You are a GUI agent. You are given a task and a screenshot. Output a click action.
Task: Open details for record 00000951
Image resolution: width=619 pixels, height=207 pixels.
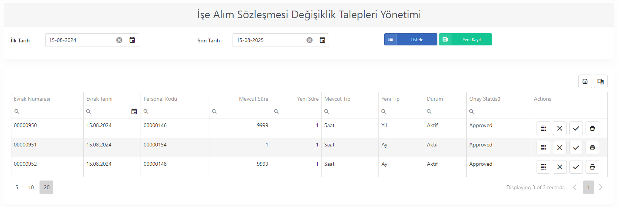543,148
